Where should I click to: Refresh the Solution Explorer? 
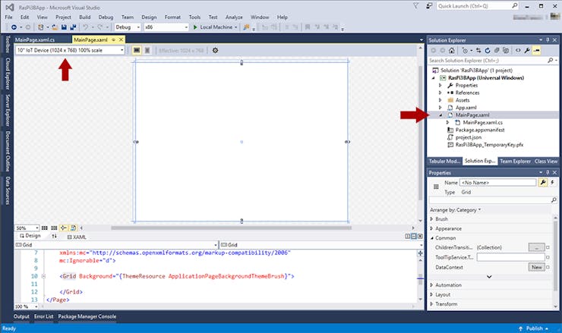coord(488,51)
